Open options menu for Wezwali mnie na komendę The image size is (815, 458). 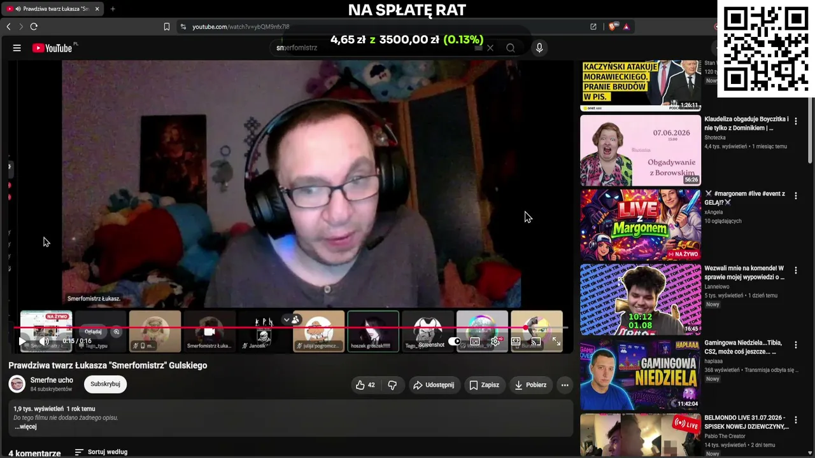pos(795,270)
